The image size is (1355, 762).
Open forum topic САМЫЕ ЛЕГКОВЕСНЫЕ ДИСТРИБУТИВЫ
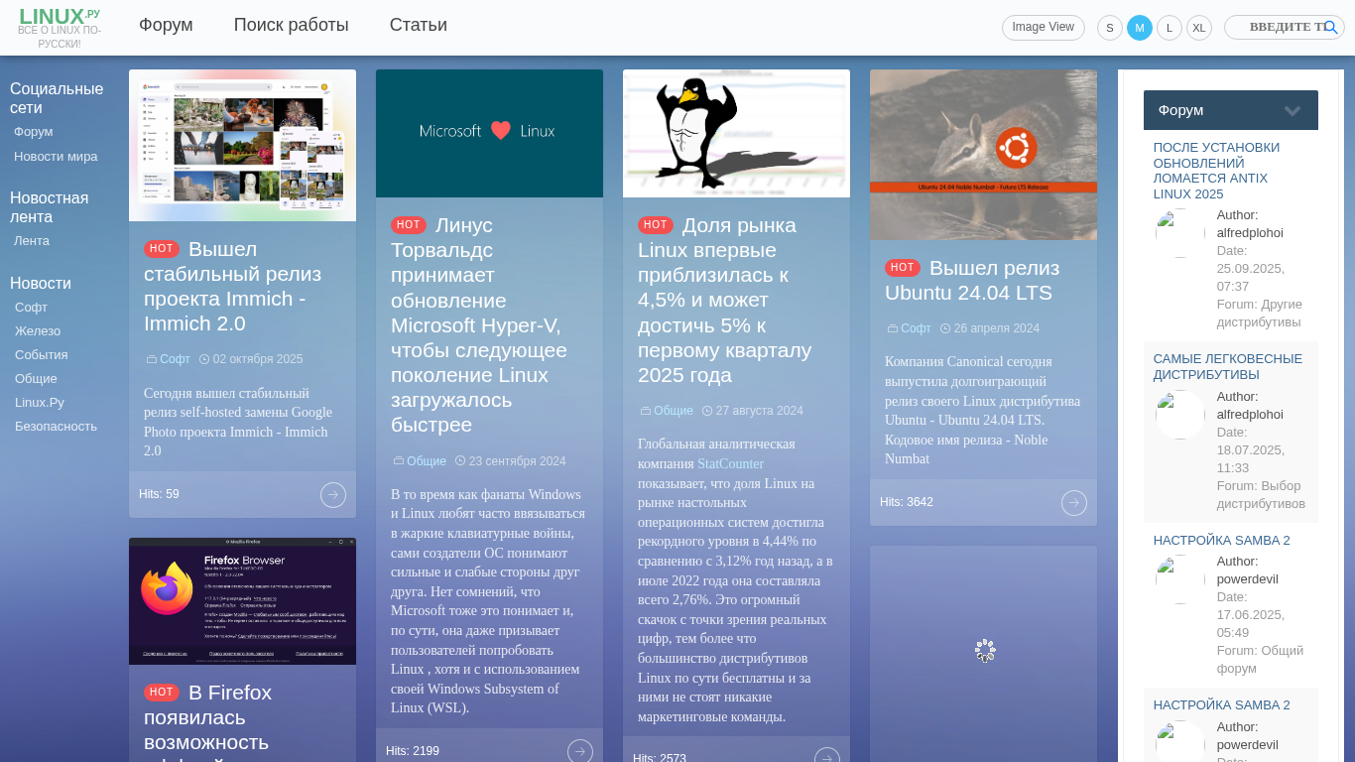[1228, 366]
